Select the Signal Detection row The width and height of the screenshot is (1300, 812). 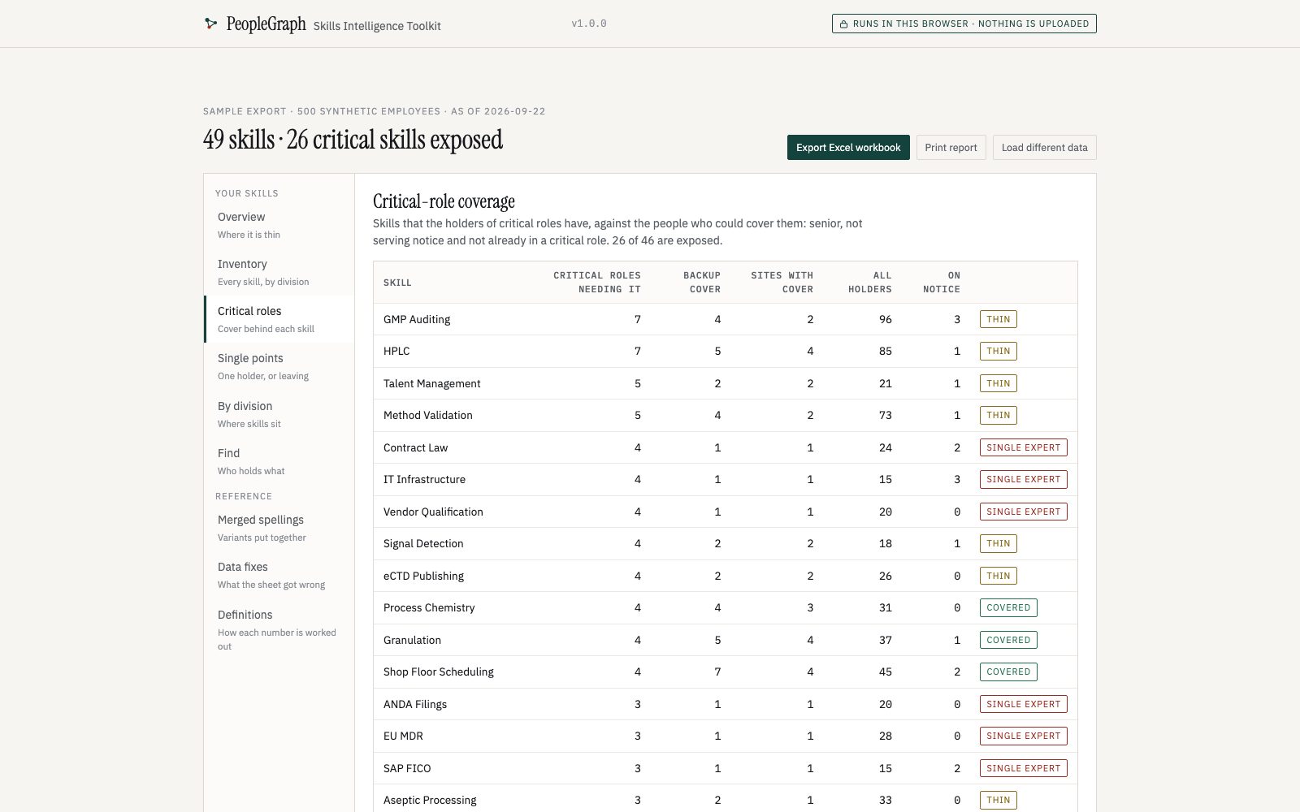[726, 543]
